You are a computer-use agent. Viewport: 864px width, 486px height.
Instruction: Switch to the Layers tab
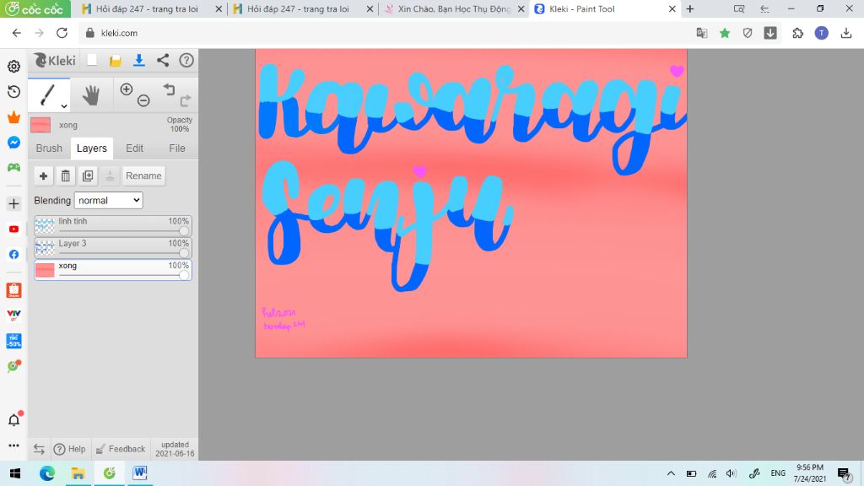coord(91,148)
